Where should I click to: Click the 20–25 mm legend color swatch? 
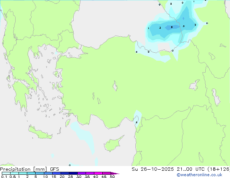pyautogui.click(x=65, y=173)
